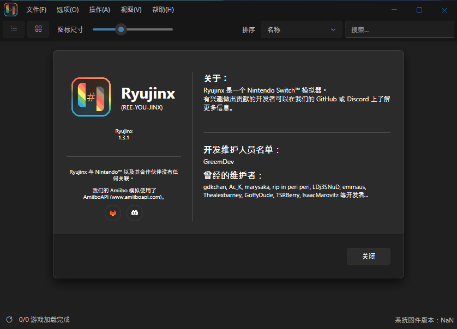Viewport: 457px width, 329px height.
Task: Click the large Ryujinx logo in the About dialog
Action: click(91, 97)
